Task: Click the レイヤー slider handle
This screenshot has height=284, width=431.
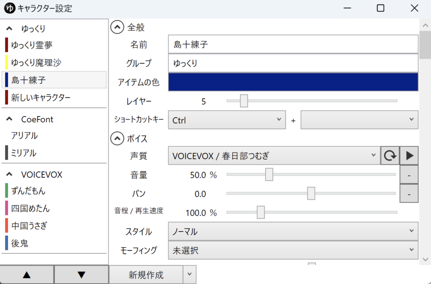Action: click(244, 101)
